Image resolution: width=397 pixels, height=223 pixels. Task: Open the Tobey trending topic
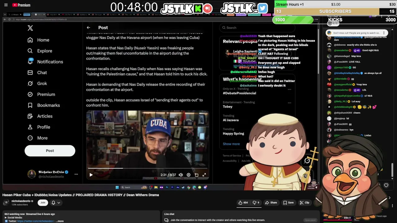227,107
